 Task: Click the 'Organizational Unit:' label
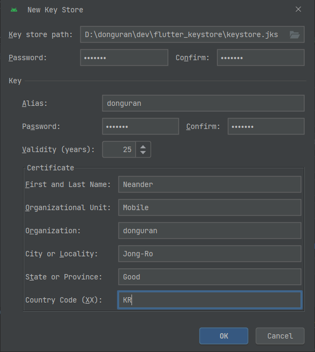(68, 207)
